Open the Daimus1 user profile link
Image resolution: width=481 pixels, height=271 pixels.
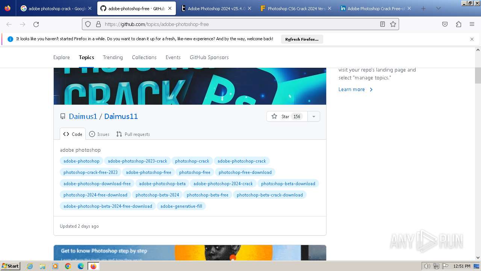(x=83, y=116)
